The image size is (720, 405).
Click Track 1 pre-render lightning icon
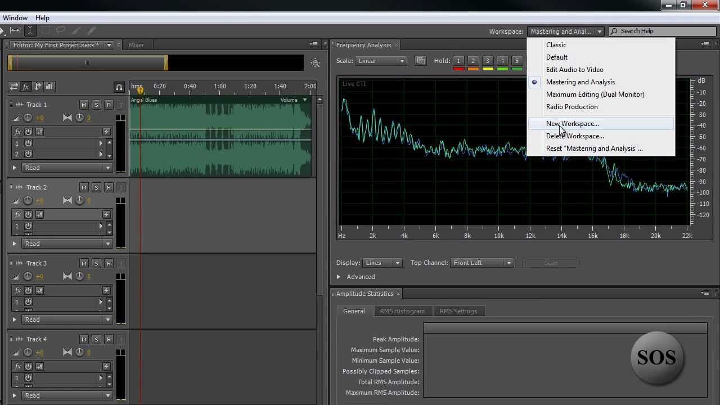pos(106,132)
